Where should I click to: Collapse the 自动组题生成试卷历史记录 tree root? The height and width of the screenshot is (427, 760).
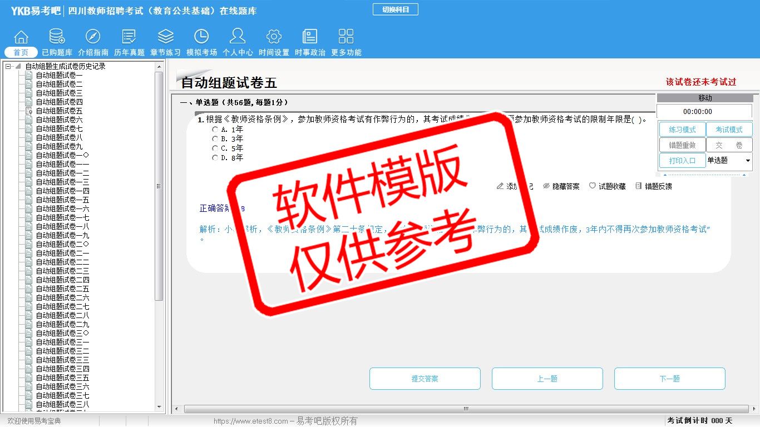[x=8, y=67]
